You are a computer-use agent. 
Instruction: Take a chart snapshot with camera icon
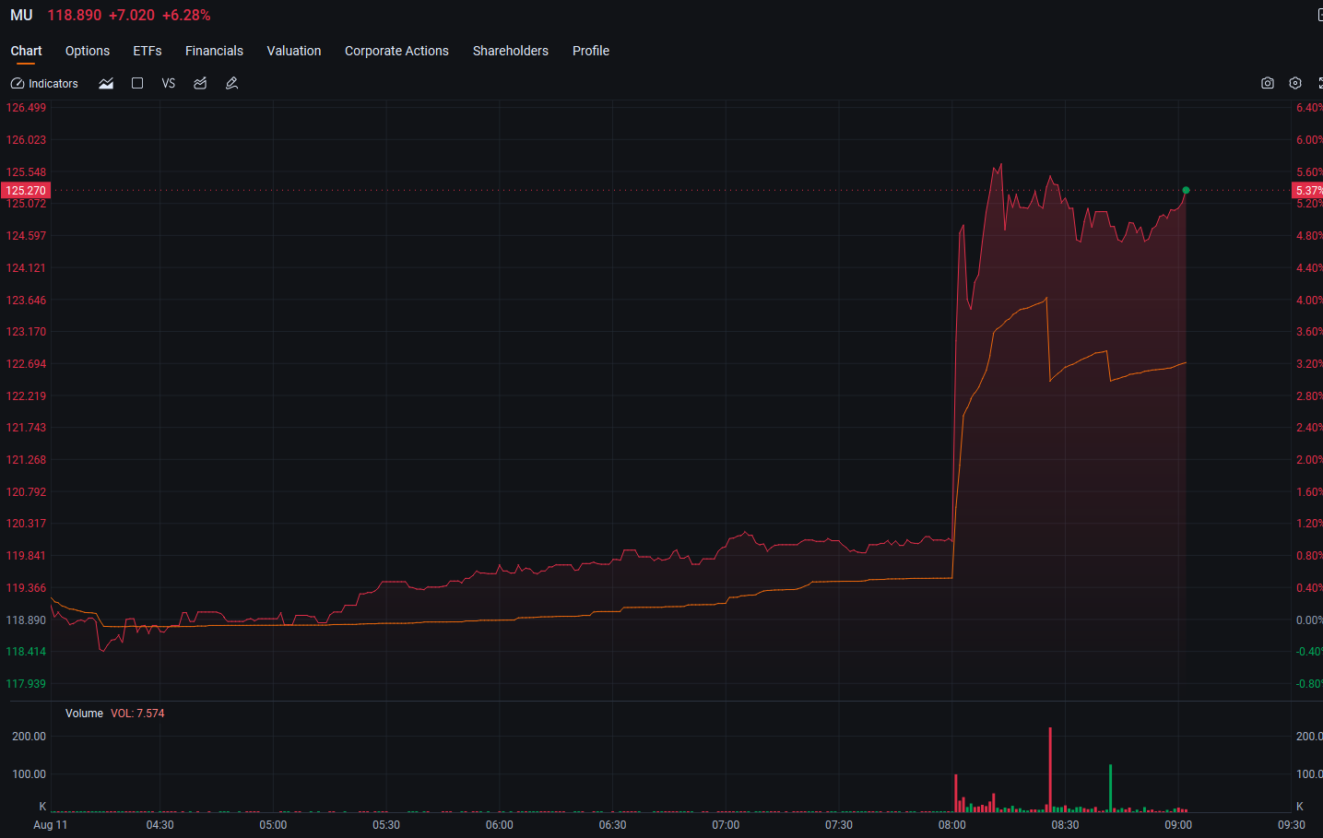(1268, 83)
